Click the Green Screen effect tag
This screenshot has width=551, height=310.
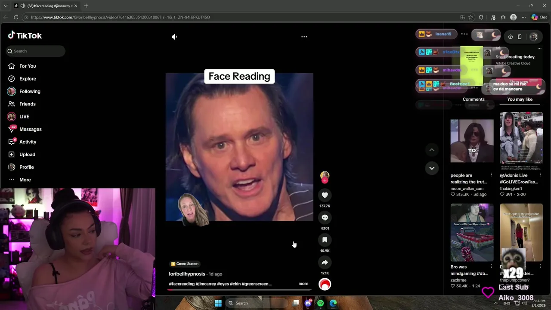[185, 263]
